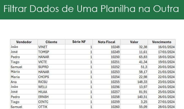
Task: Click the Ana vendor cell
Action: pyautogui.click(x=24, y=82)
